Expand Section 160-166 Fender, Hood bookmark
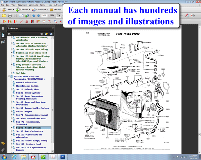Image resolution: width=201 pixels, height=160 pixels. coord(11,53)
